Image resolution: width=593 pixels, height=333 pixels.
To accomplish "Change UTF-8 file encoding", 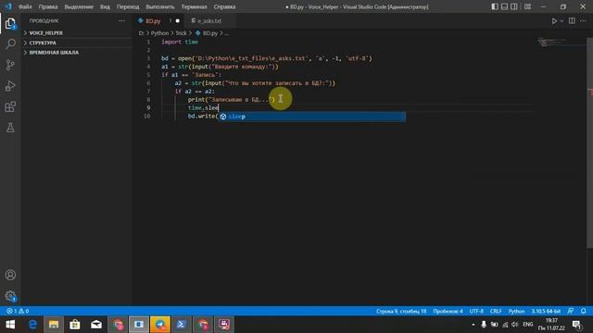I will click(x=476, y=311).
